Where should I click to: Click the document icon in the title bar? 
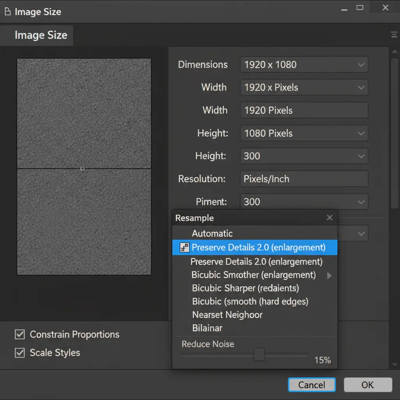[x=7, y=12]
